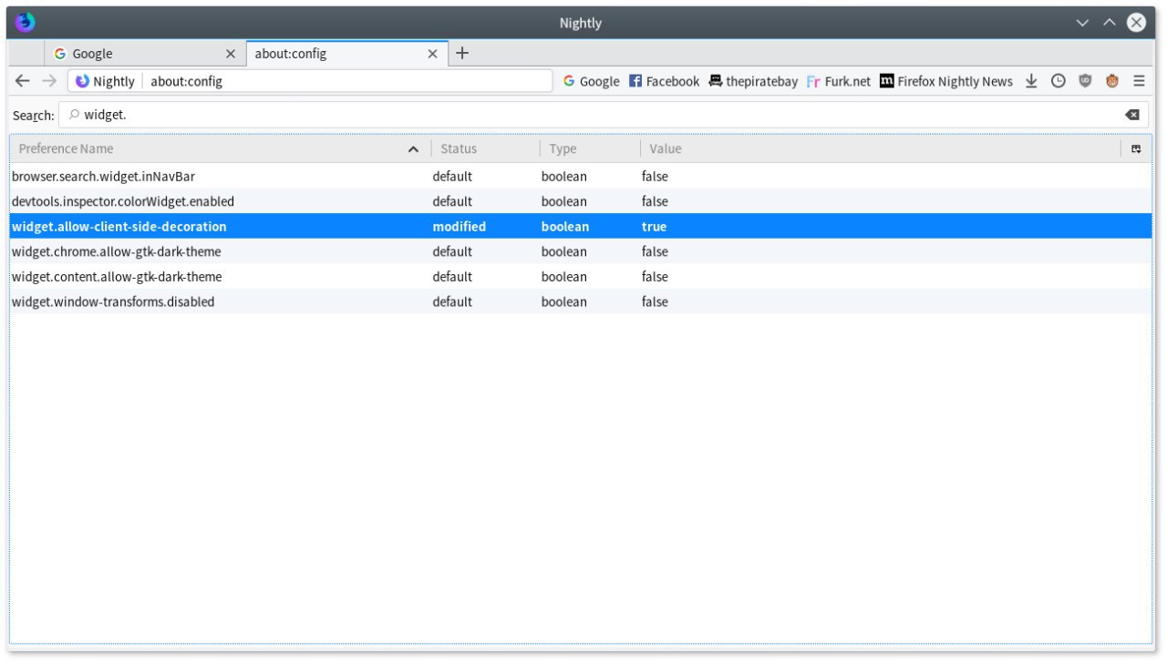Go forward with the forward arrow

pos(49,81)
